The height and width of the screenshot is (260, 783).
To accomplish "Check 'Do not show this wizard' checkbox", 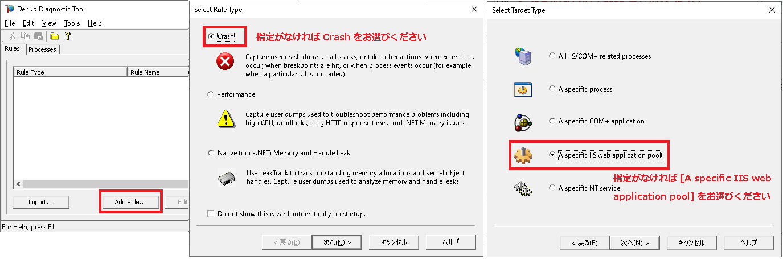I will point(211,214).
